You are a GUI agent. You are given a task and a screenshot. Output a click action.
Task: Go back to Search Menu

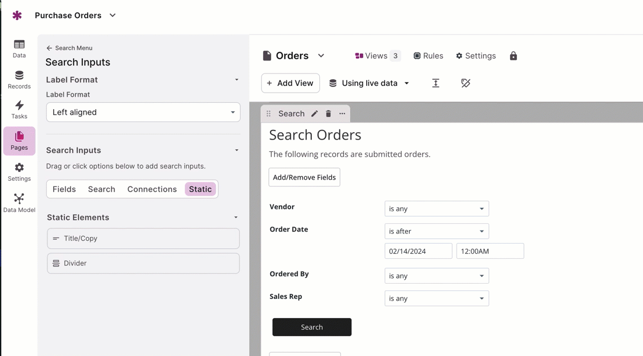pyautogui.click(x=69, y=48)
